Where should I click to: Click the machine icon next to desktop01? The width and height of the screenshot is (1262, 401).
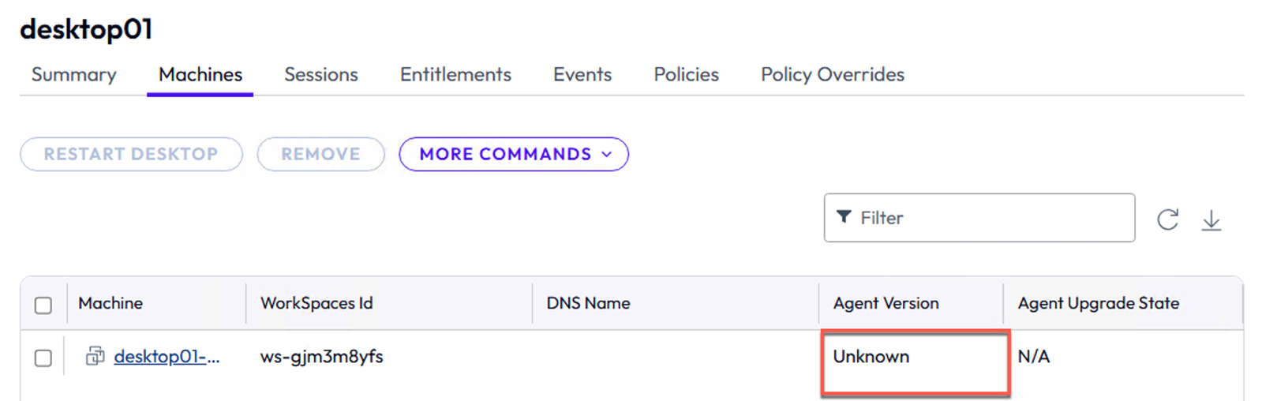tap(95, 356)
